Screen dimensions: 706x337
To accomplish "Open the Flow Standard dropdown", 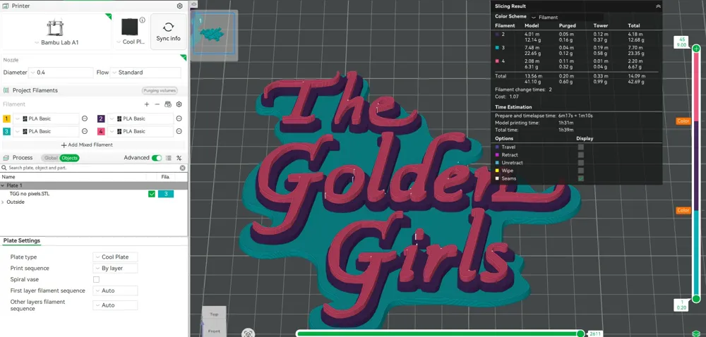I will 145,73.
